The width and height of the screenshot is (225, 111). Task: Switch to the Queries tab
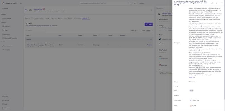pyautogui.click(x=60, y=18)
